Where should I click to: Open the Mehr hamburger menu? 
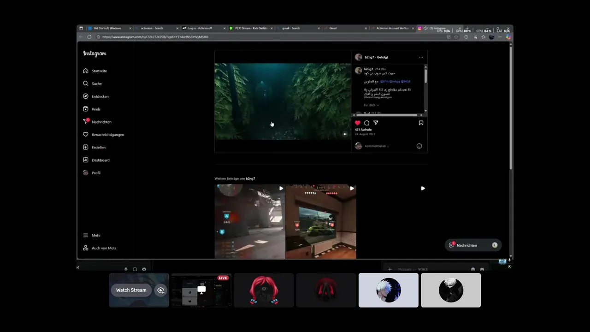[x=91, y=235]
